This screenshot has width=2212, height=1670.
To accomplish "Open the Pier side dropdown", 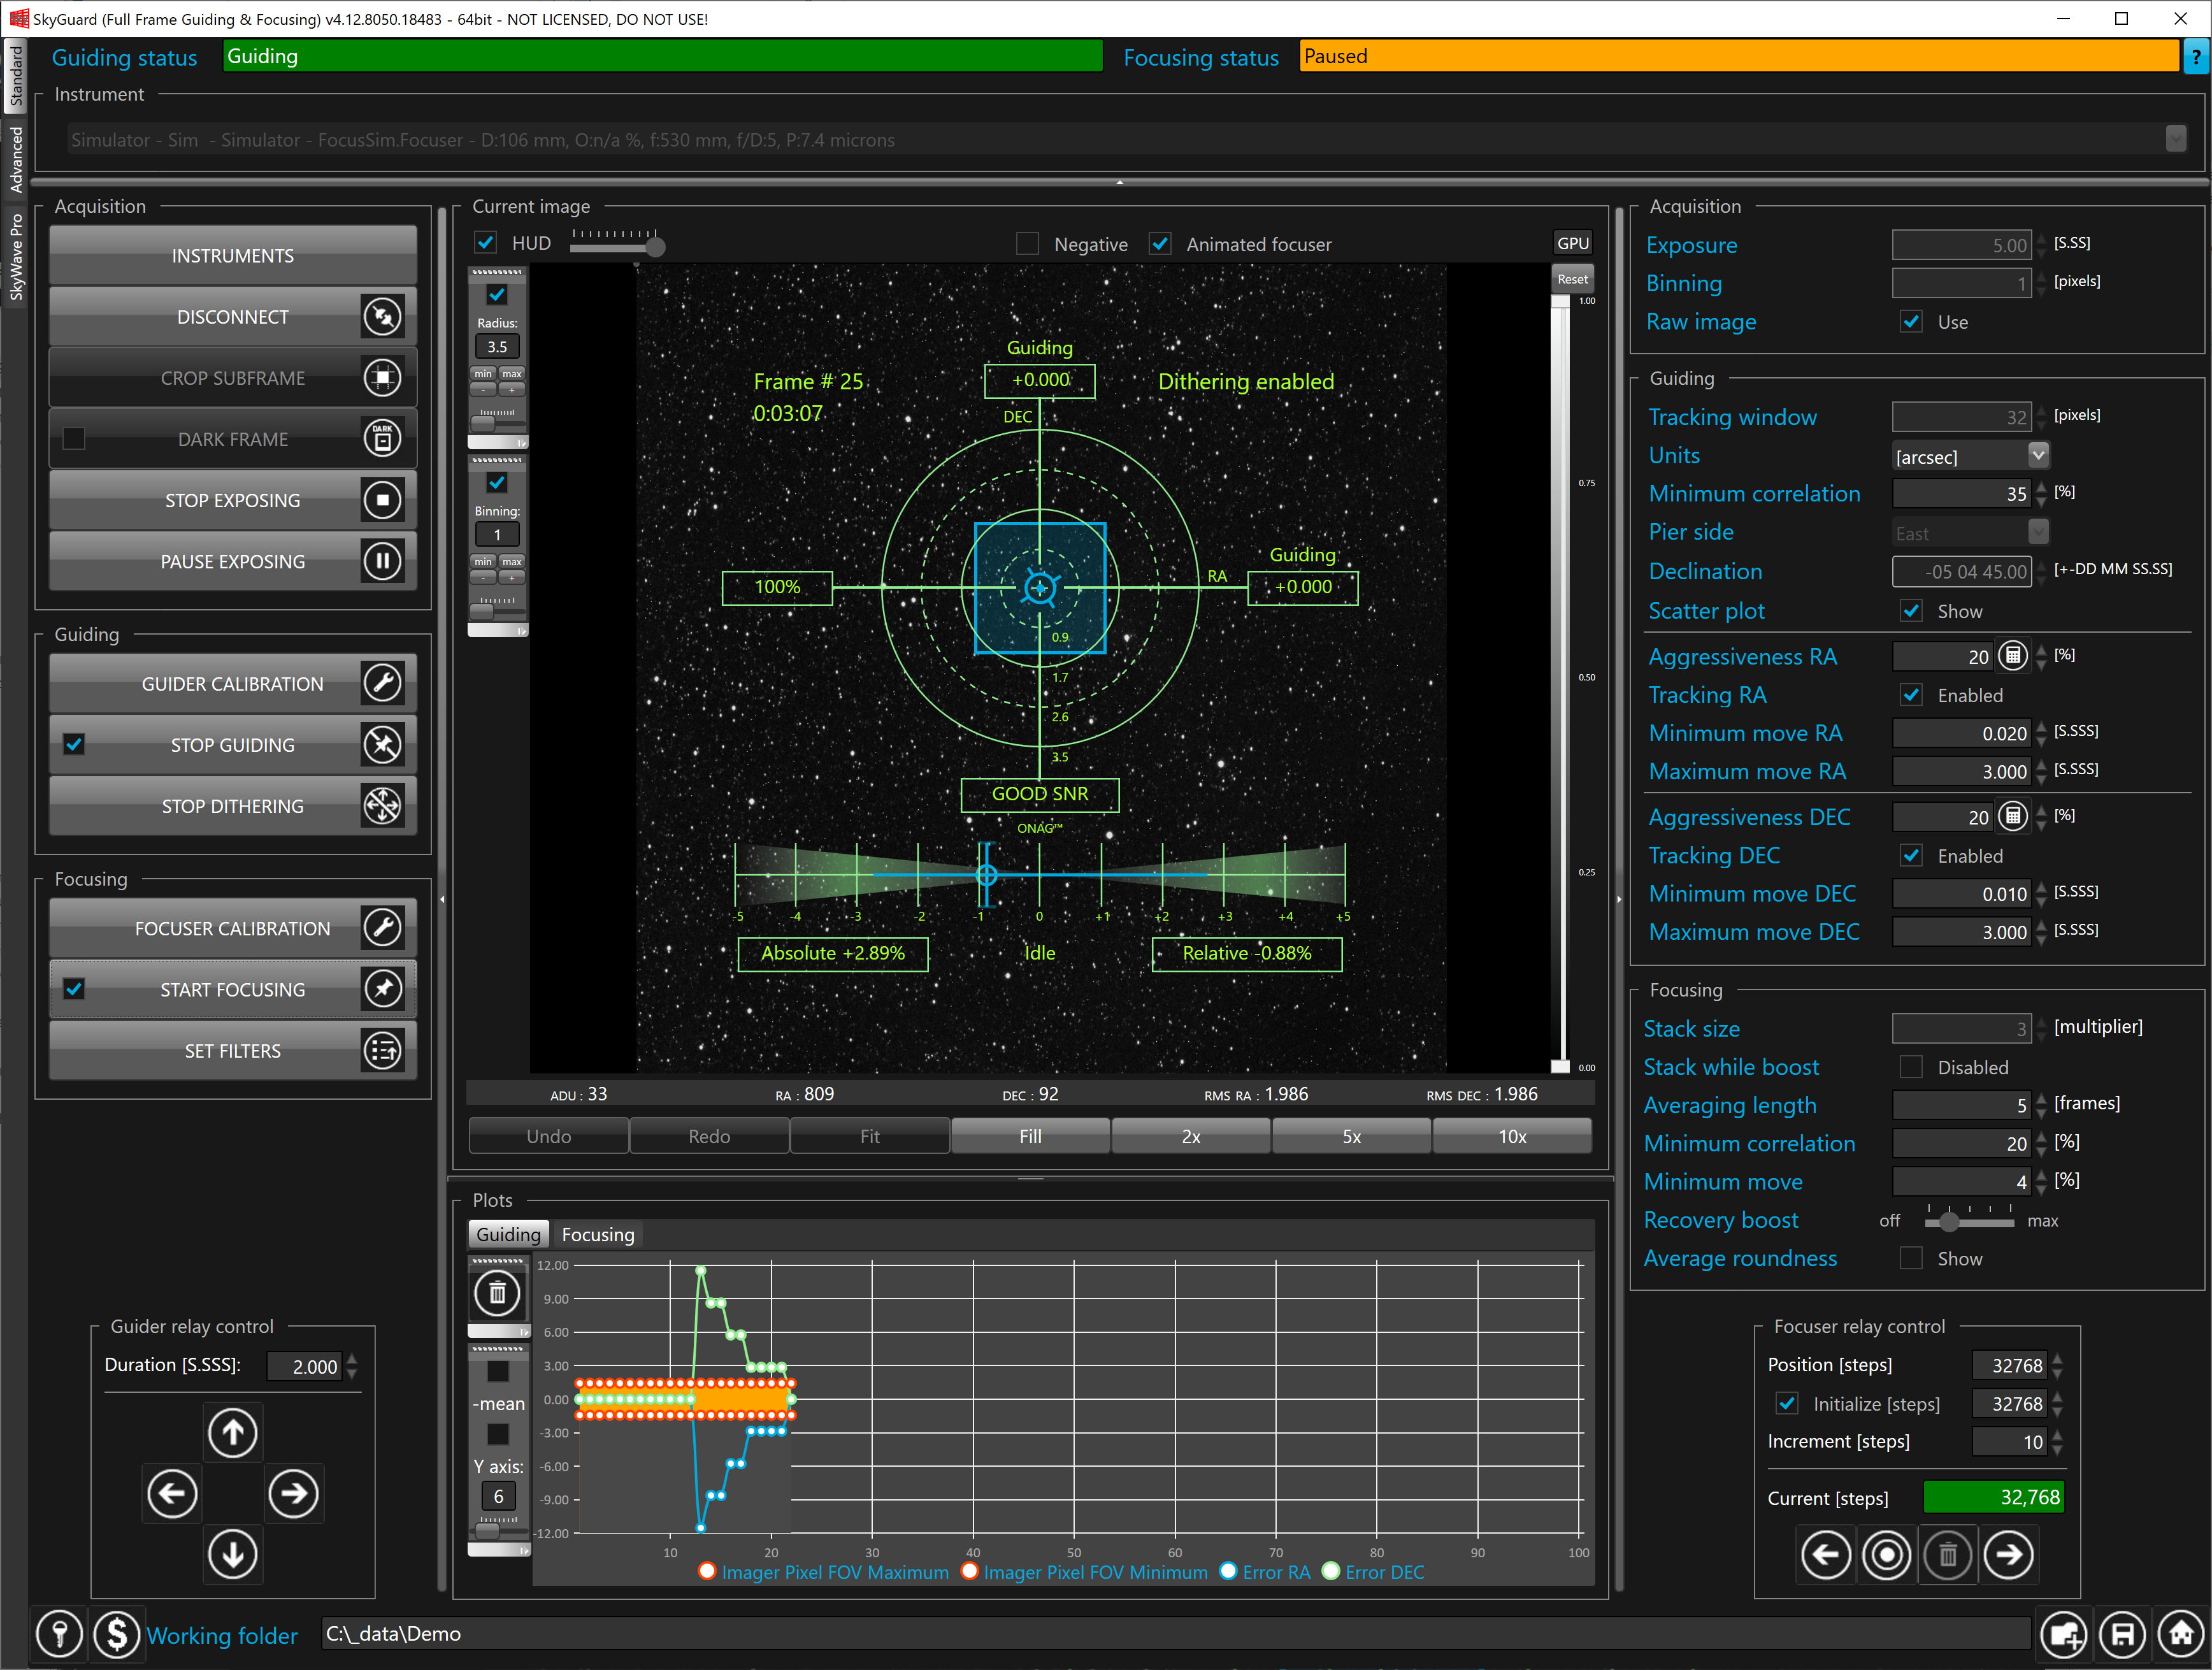I will click(2038, 532).
